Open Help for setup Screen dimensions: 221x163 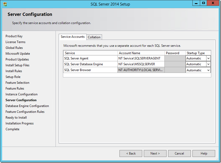coord(204,153)
